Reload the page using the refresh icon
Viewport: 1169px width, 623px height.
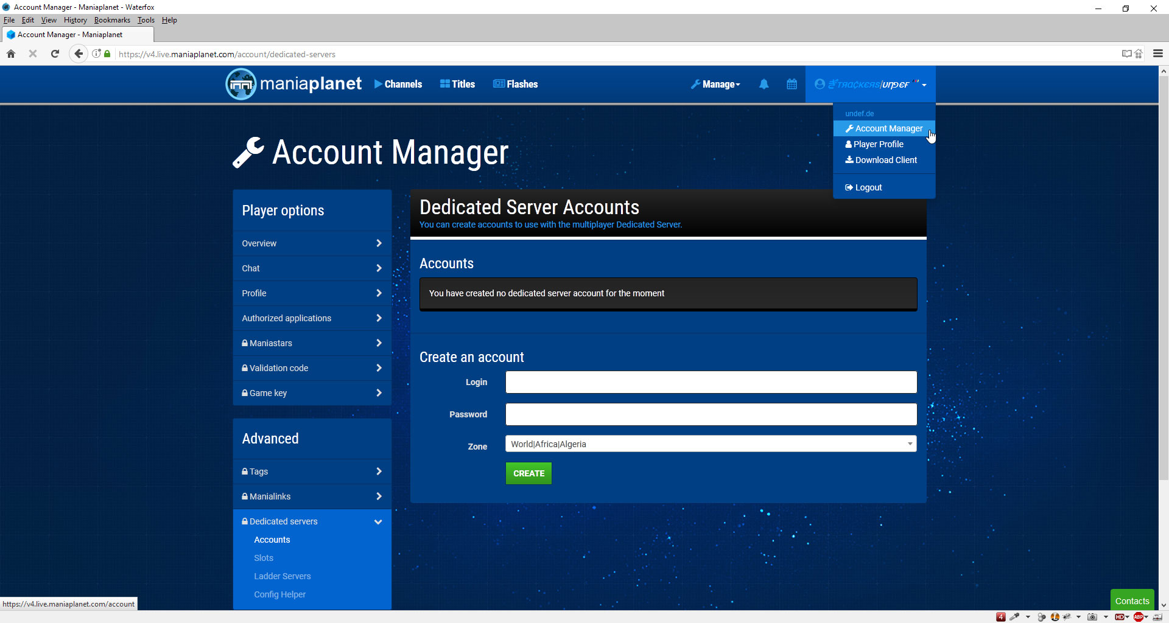tap(55, 54)
